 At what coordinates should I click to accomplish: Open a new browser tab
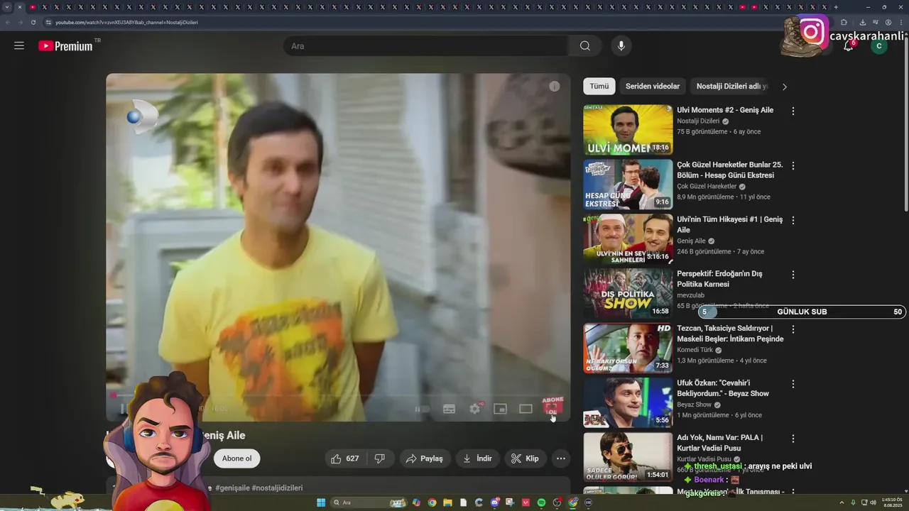pyautogui.click(x=836, y=7)
